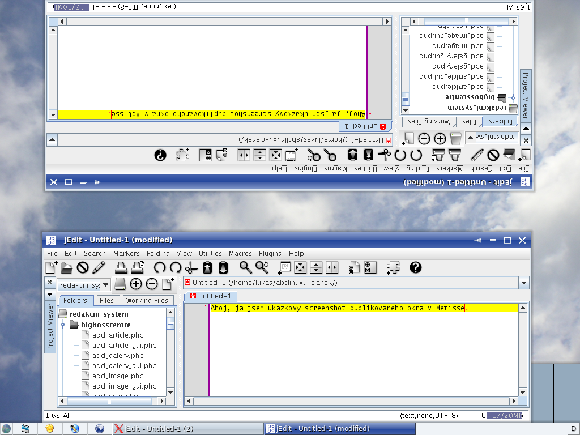The height and width of the screenshot is (435, 580).
Task: Click Print icon in lower jEdit toolbar
Action: pos(121,267)
